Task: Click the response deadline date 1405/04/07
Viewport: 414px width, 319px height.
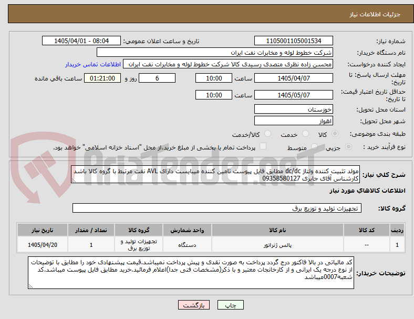Action: [294, 78]
